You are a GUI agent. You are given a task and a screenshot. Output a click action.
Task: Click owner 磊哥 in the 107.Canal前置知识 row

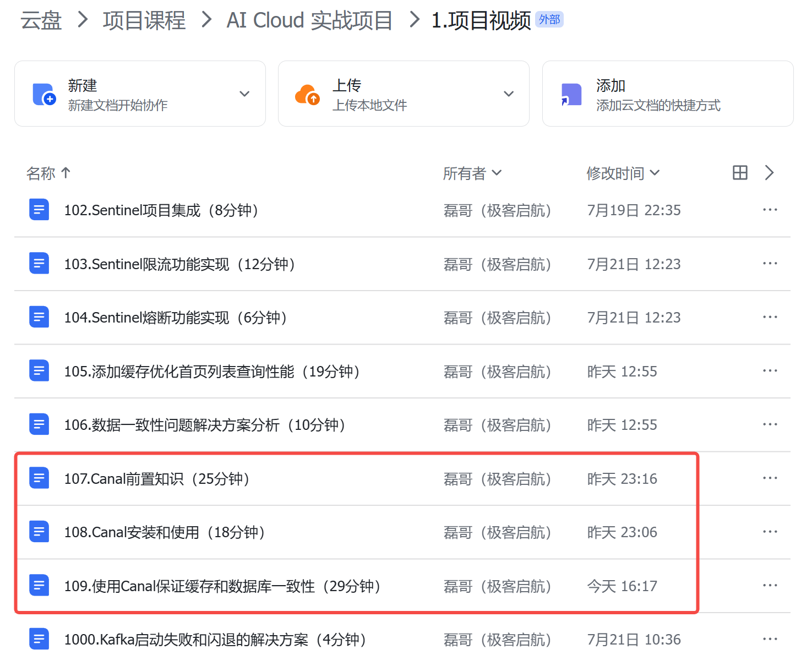[498, 479]
